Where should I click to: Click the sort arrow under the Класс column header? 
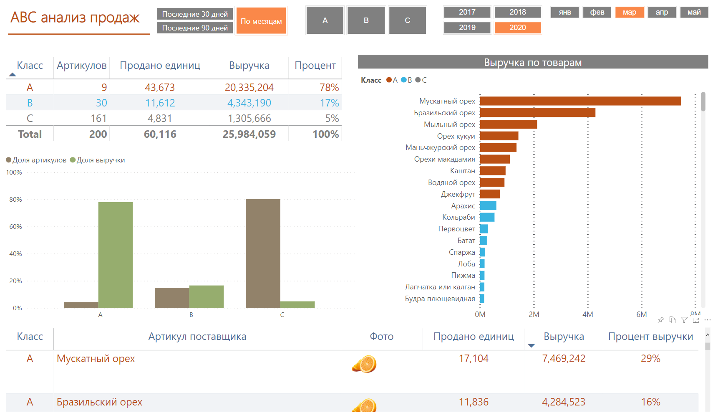coord(13,75)
